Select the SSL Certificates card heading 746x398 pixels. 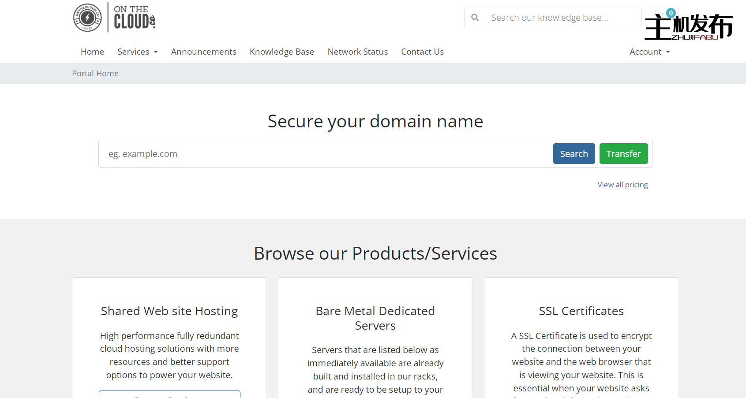(581, 311)
